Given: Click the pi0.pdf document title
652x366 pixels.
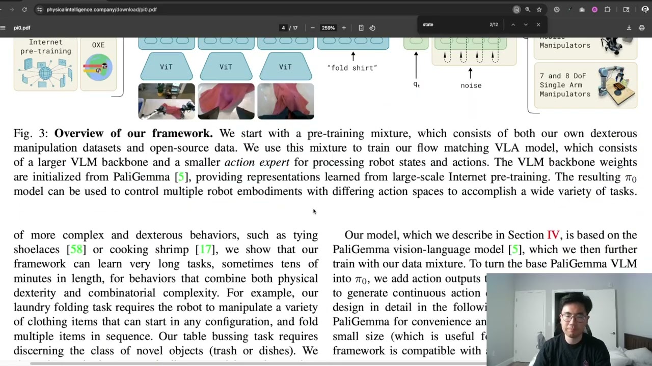Looking at the screenshot, I should click(22, 28).
